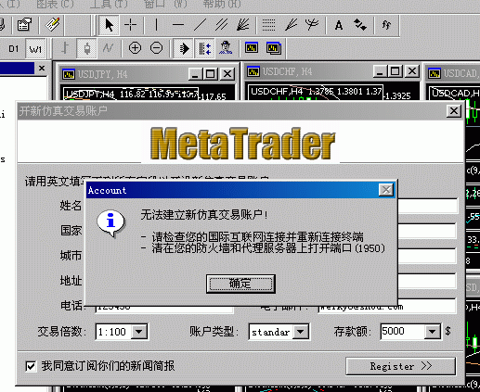Open the arrows symbols tool

(360, 25)
